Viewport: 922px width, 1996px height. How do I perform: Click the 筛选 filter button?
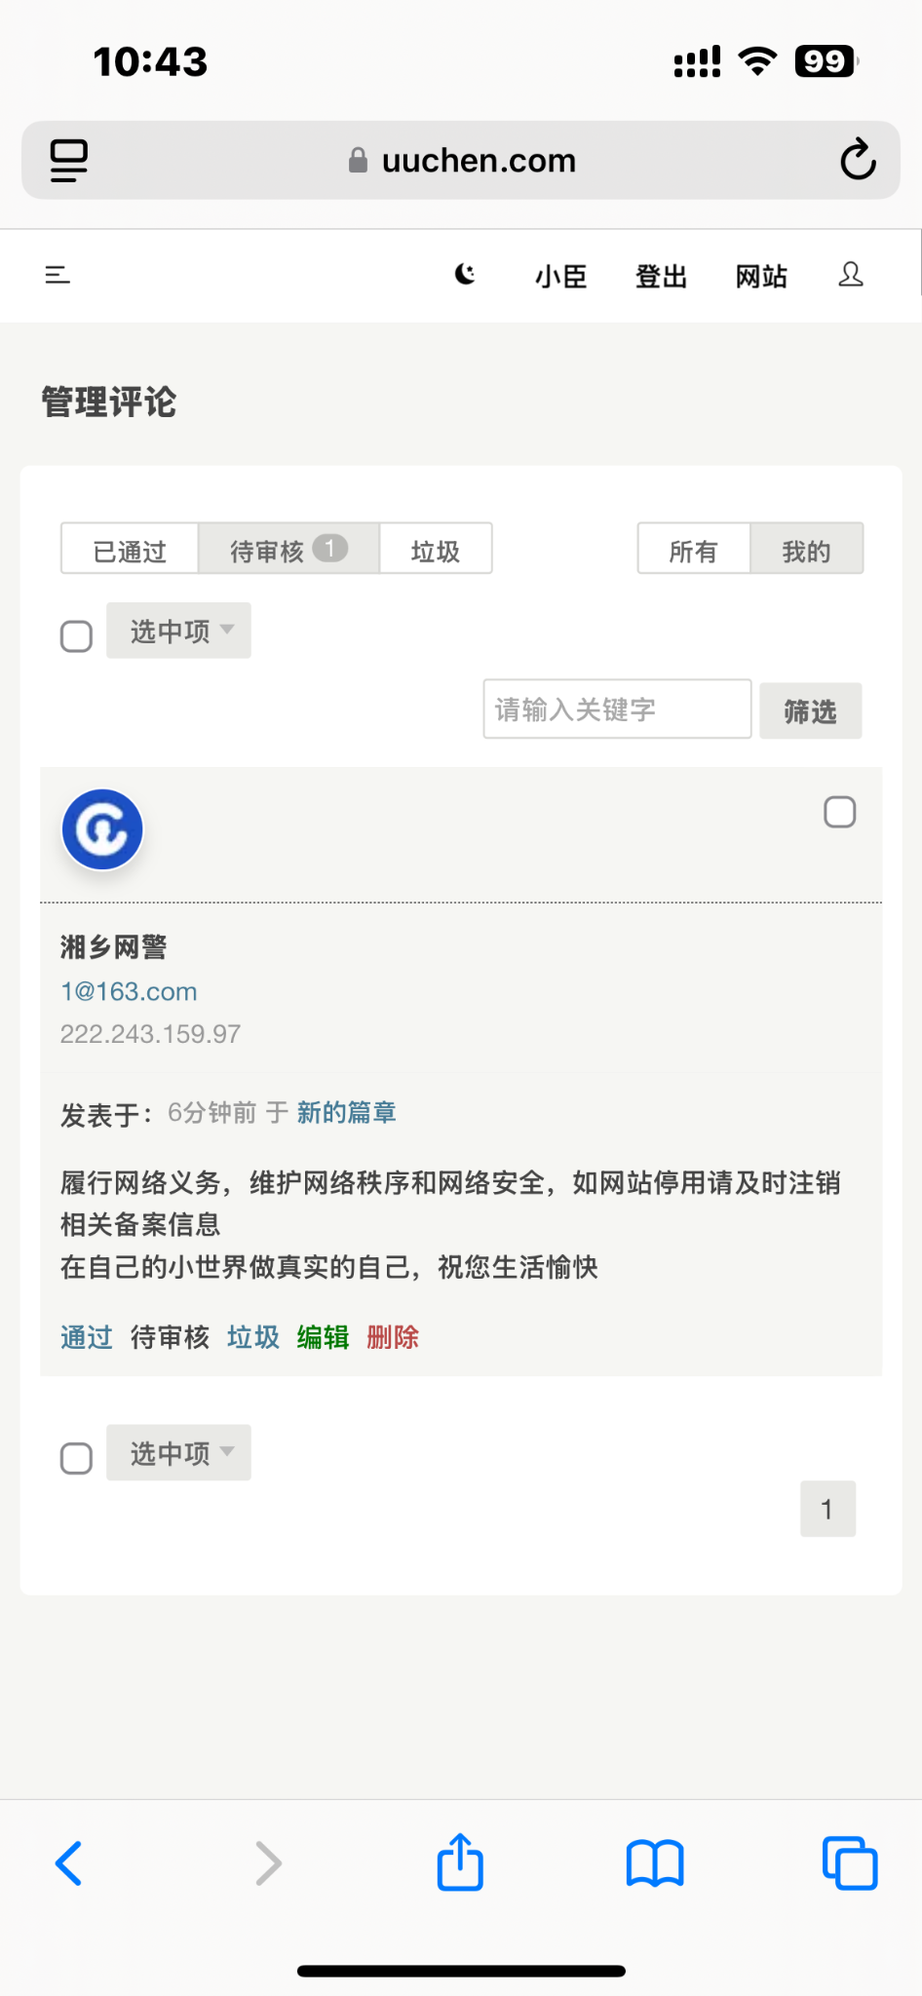tap(810, 711)
